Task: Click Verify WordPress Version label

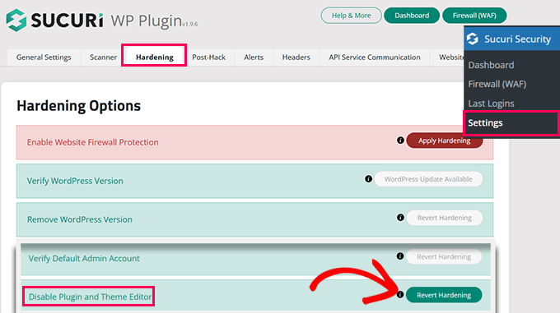Action: (x=75, y=181)
